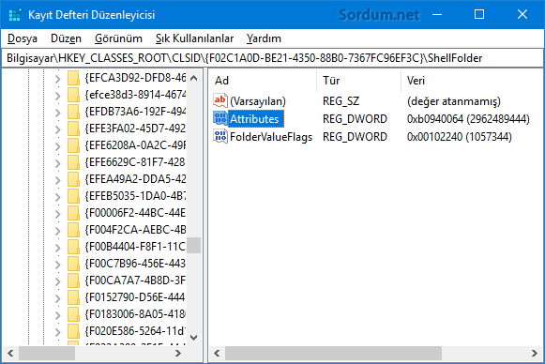Close the Registry Editor window

tap(522, 14)
